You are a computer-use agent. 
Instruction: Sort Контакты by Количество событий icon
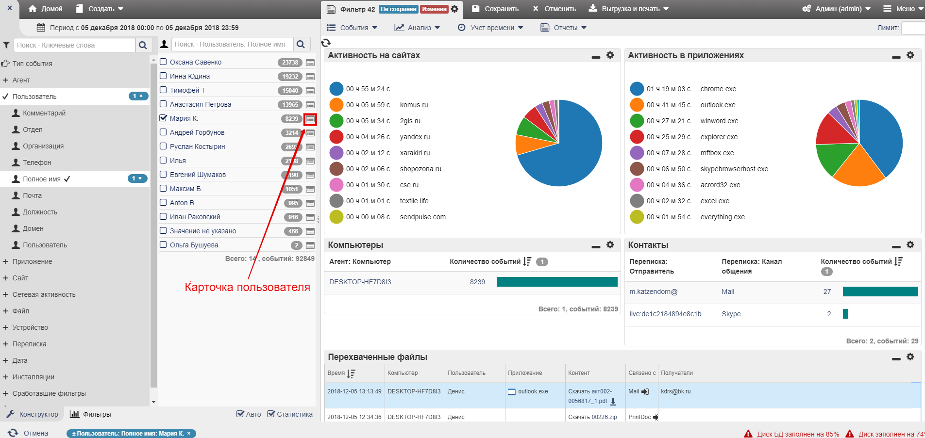coord(898,261)
